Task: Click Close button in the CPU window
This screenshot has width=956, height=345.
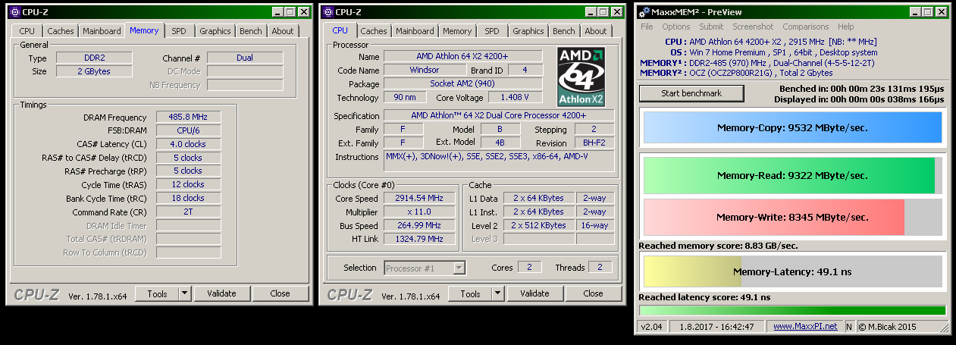Action: pos(593,293)
